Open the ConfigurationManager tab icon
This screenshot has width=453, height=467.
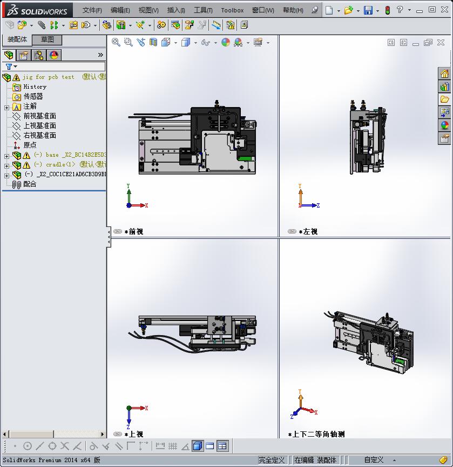pyautogui.click(x=39, y=55)
